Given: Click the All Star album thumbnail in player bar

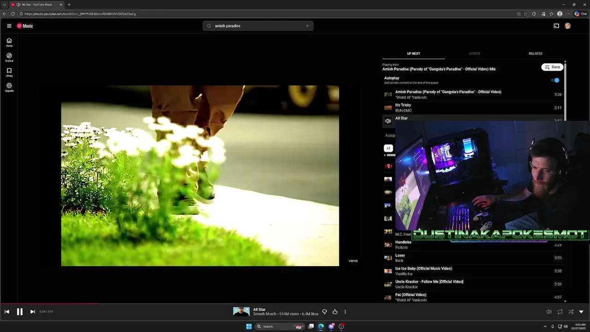Looking at the screenshot, I should 241,312.
